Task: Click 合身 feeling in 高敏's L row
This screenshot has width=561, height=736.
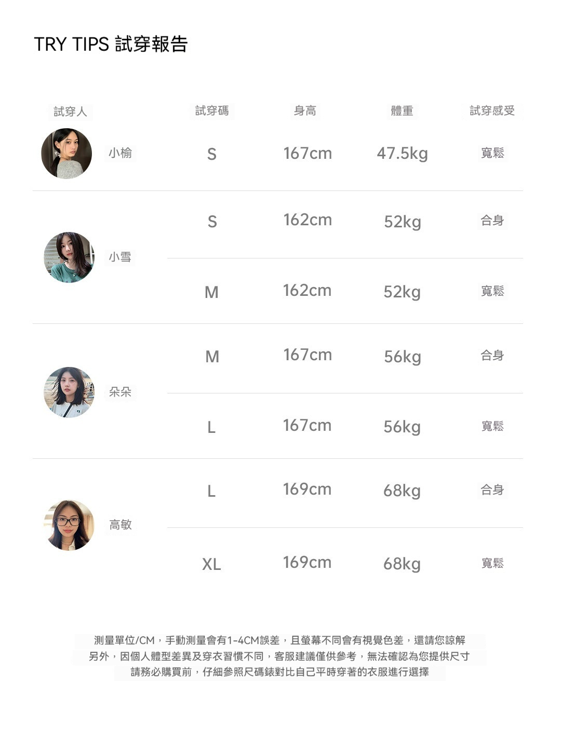Action: [492, 490]
